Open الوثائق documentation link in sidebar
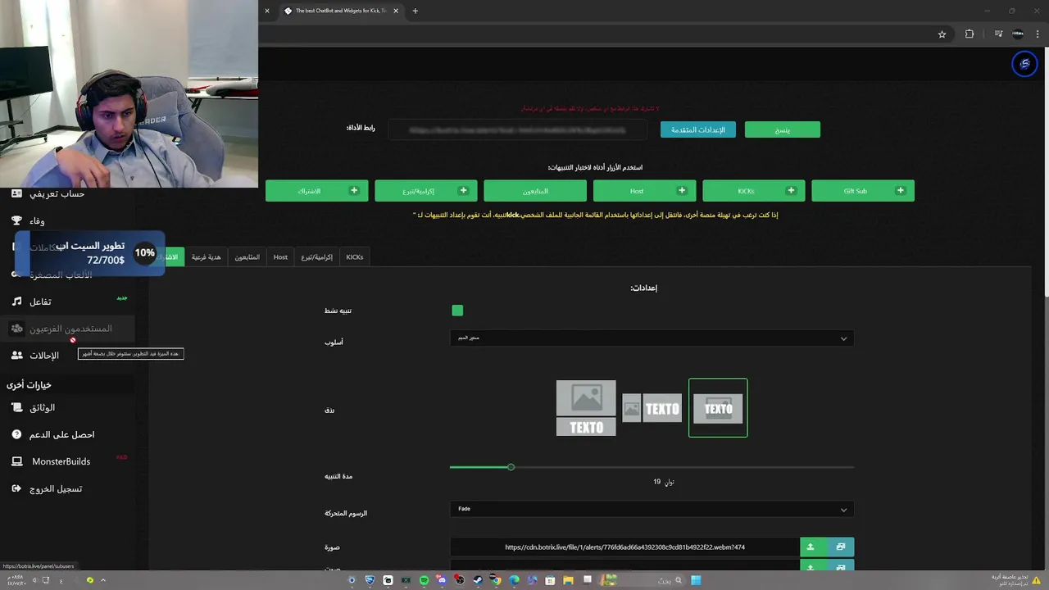The width and height of the screenshot is (1049, 590). coord(43,407)
